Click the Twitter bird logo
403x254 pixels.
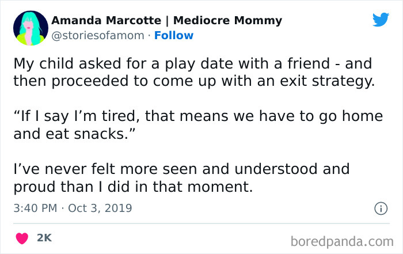point(381,20)
